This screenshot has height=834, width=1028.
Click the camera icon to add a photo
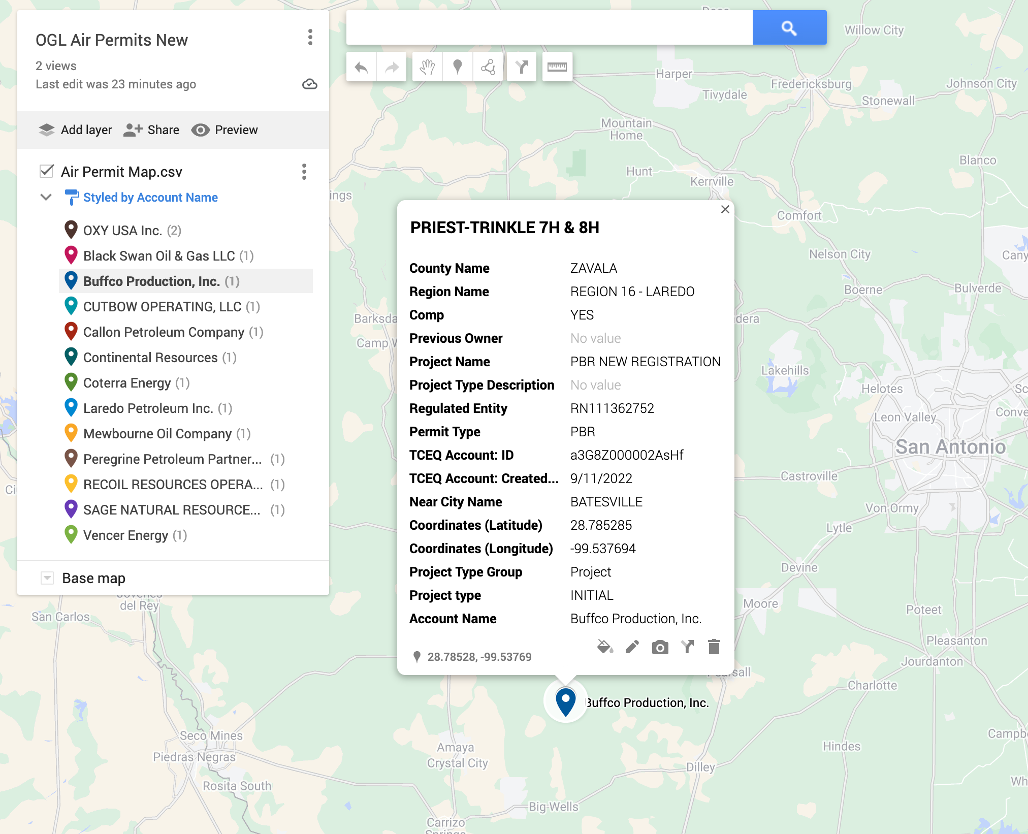(x=659, y=647)
